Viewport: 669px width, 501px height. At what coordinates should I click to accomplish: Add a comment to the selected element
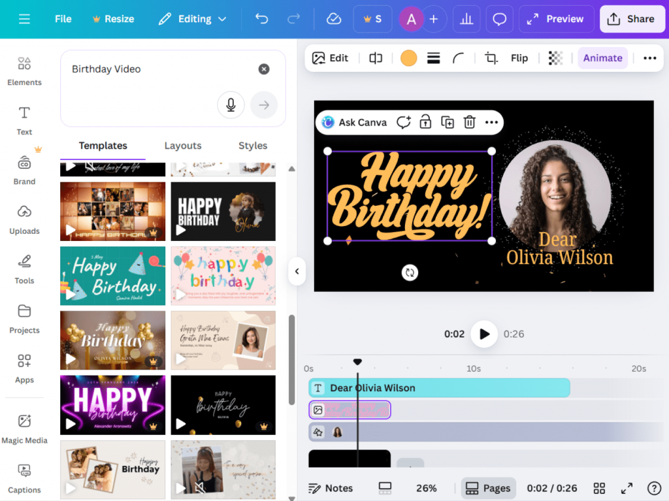pos(403,123)
